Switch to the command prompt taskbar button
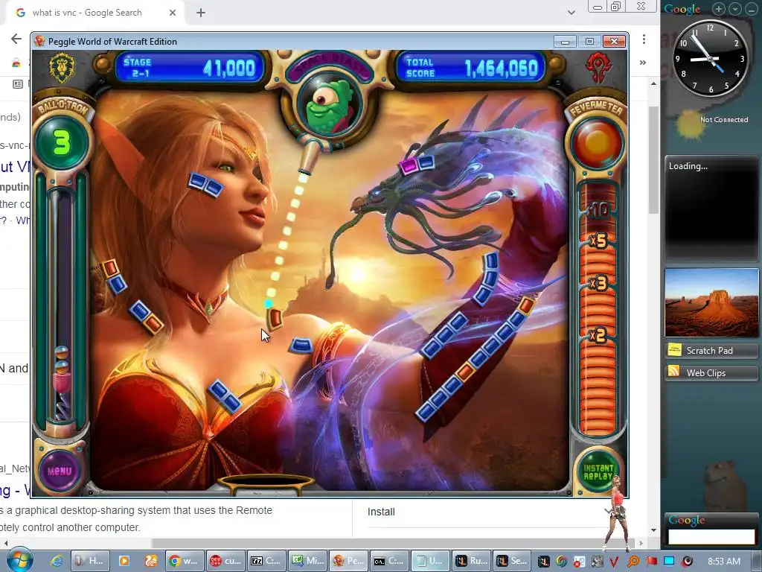 pos(388,561)
